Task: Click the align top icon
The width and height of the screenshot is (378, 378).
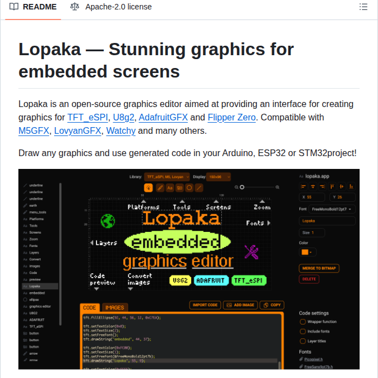Action: 332,186
